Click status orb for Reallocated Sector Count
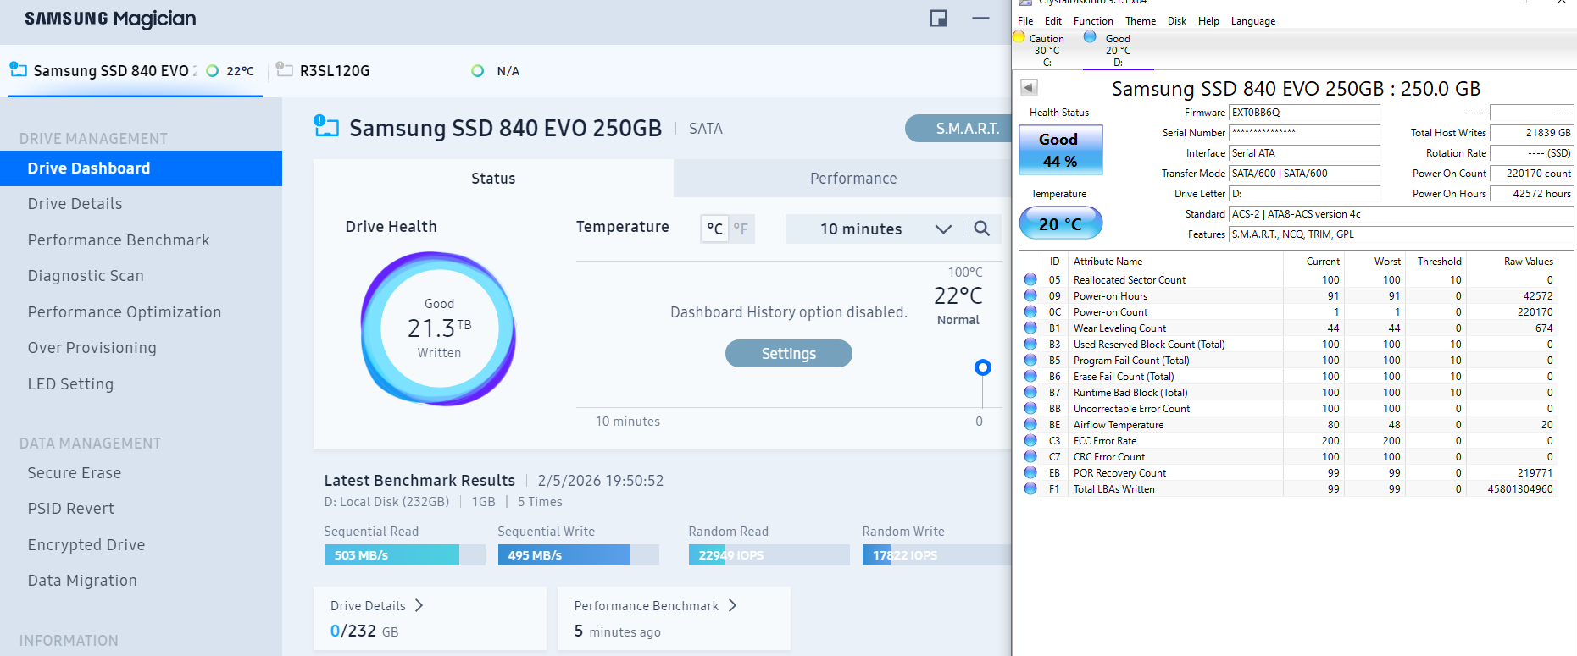Image resolution: width=1577 pixels, height=656 pixels. click(1030, 279)
